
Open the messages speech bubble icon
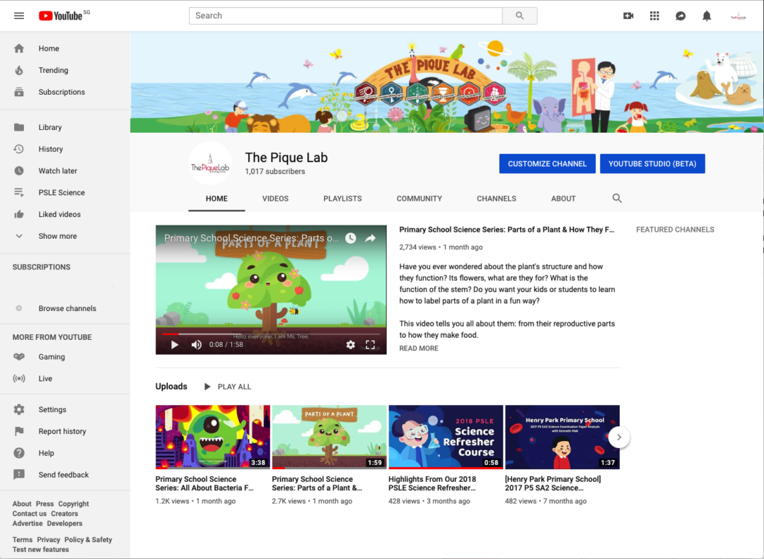681,16
